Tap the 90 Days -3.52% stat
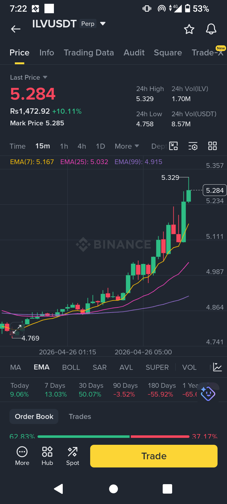227x504 pixels. click(x=125, y=390)
